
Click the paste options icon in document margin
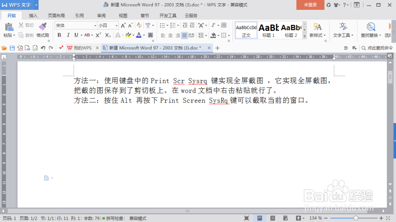point(46,178)
